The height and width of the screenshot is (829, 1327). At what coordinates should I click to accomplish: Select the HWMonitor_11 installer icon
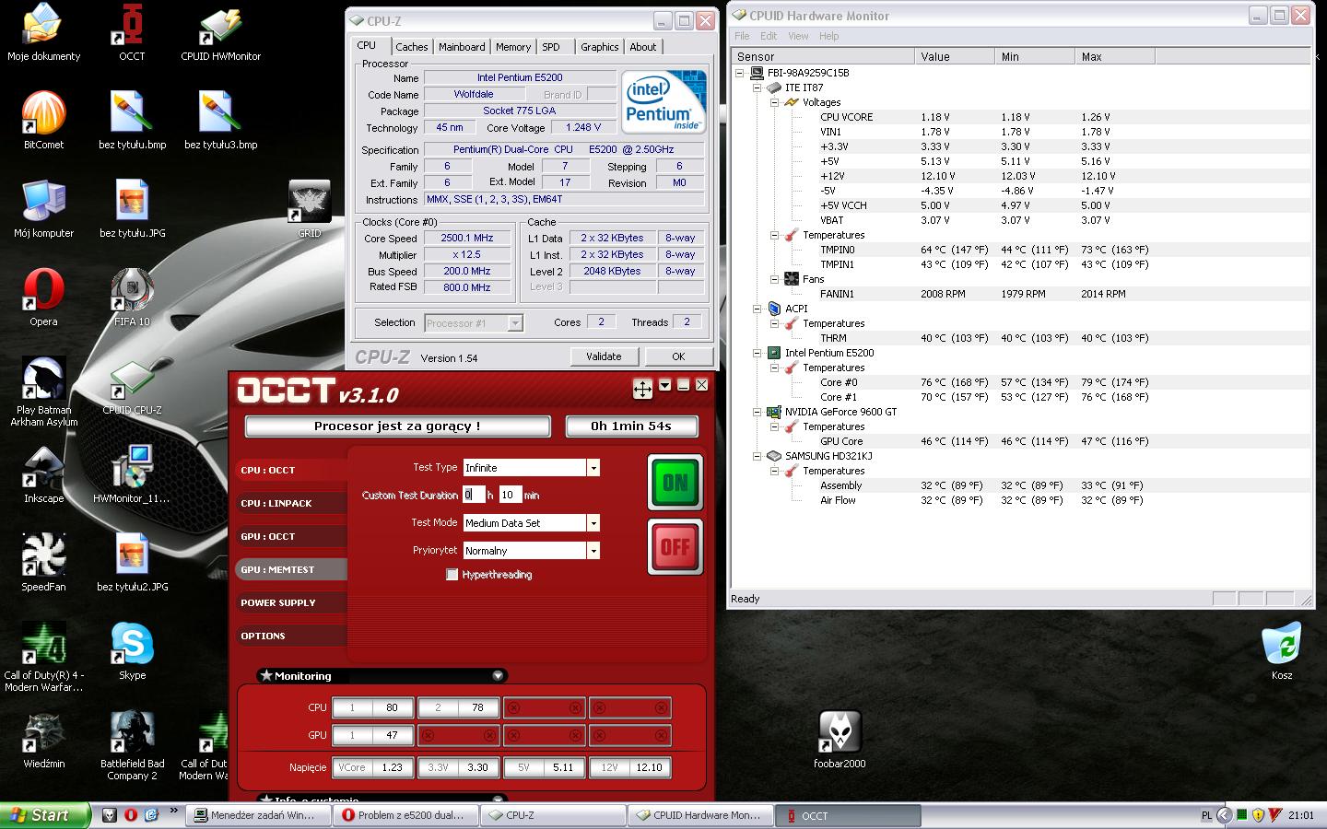(x=132, y=475)
